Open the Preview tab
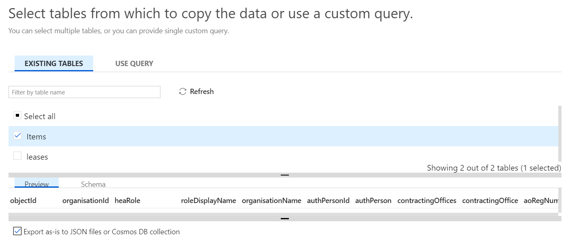This screenshot has height=246, width=568. [x=36, y=184]
